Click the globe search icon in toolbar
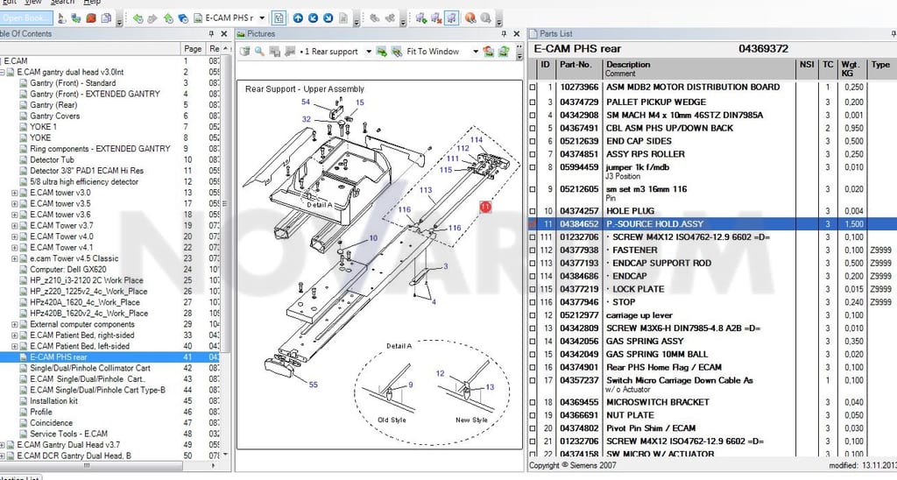The image size is (897, 480). 470,18
